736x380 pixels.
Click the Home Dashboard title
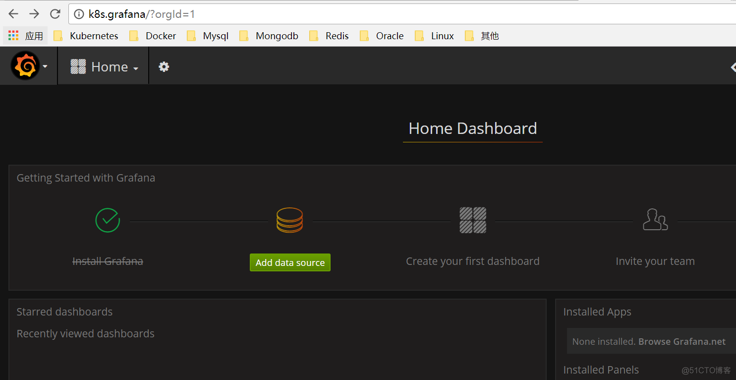click(473, 128)
